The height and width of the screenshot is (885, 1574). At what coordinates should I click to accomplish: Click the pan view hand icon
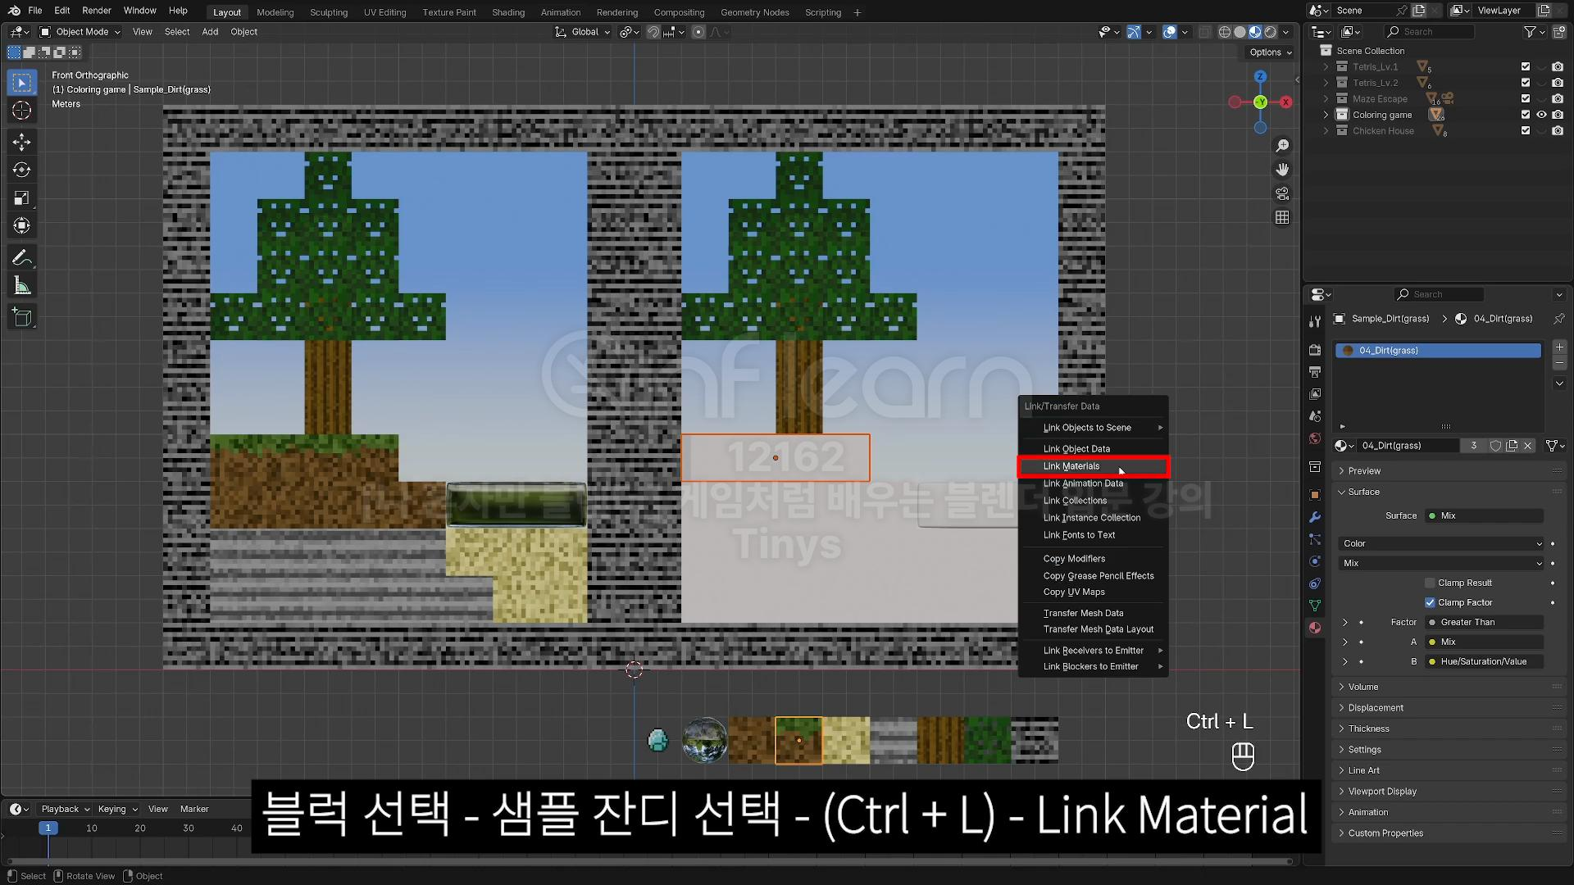click(1282, 170)
